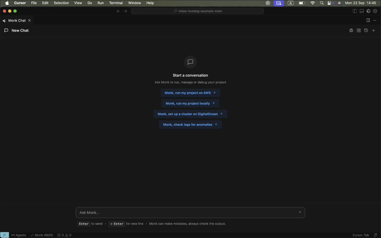Click the Agents indicator in the status bar
This screenshot has height=238, width=381.
18,235
